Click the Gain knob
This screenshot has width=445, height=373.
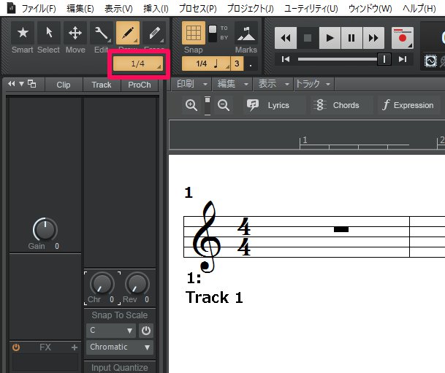45,229
